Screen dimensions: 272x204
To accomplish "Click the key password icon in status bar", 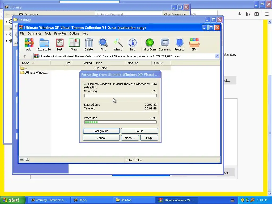I will tap(27, 160).
